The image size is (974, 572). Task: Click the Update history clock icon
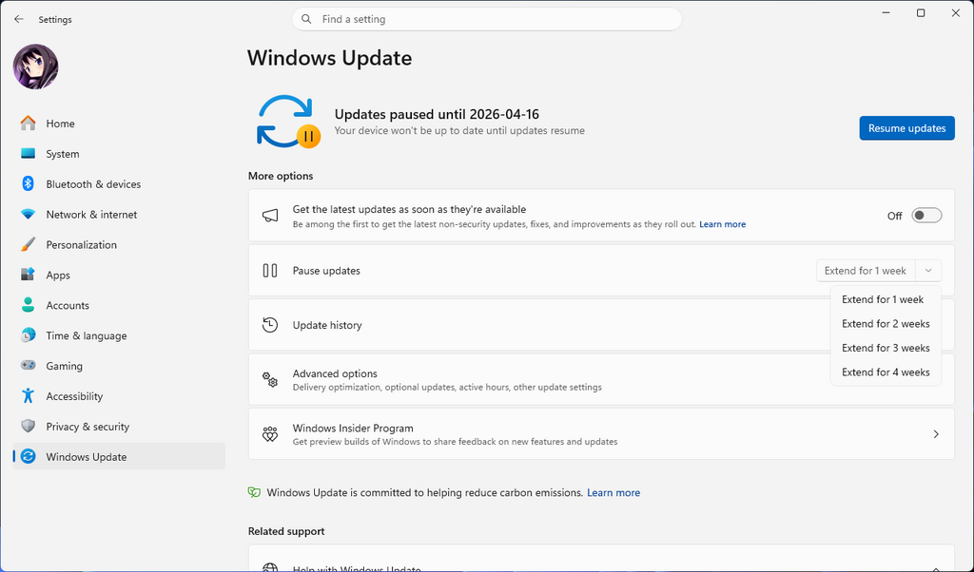click(x=270, y=324)
